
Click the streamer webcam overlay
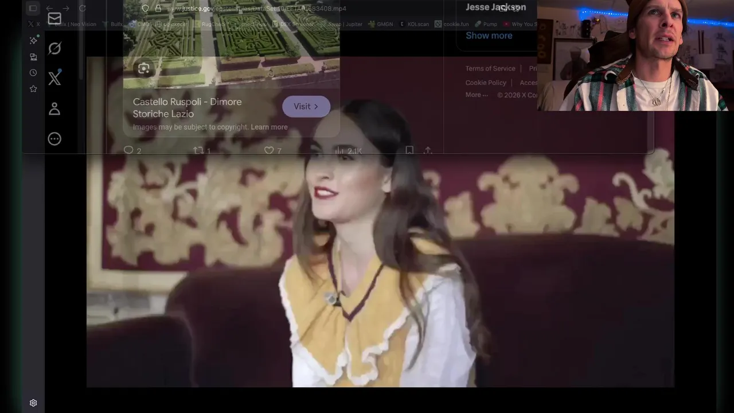coord(635,55)
